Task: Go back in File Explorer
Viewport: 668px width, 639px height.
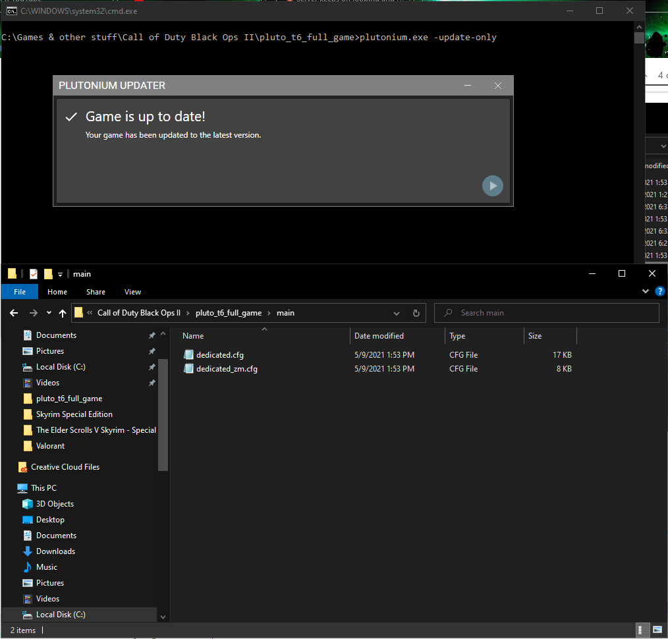Action: click(x=14, y=313)
